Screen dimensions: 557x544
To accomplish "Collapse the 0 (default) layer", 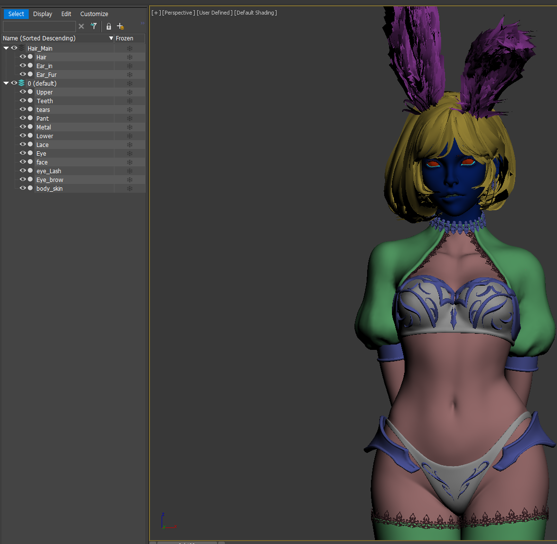I will (x=6, y=83).
